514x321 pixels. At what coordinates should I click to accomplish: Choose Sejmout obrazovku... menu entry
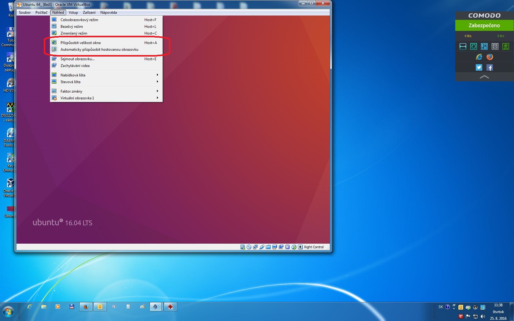(106, 59)
